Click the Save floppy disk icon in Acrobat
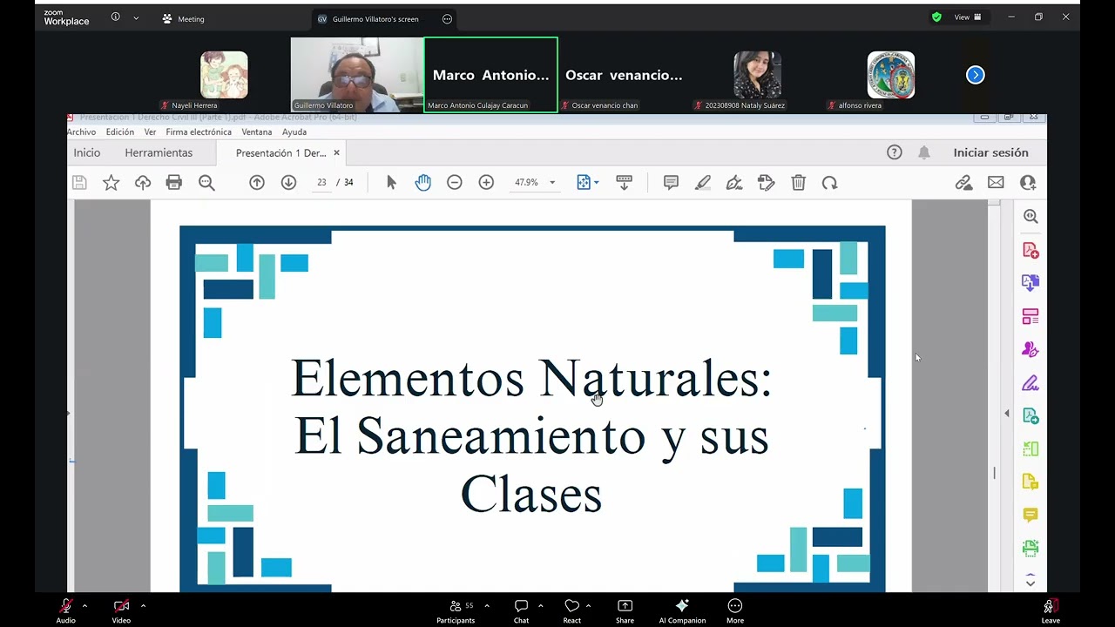Image resolution: width=1115 pixels, height=627 pixels. (x=79, y=182)
